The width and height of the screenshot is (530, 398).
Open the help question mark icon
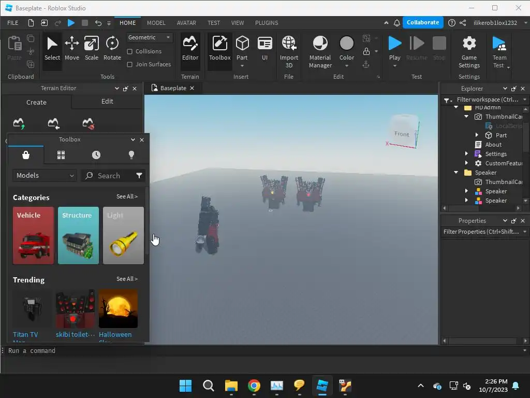point(451,23)
